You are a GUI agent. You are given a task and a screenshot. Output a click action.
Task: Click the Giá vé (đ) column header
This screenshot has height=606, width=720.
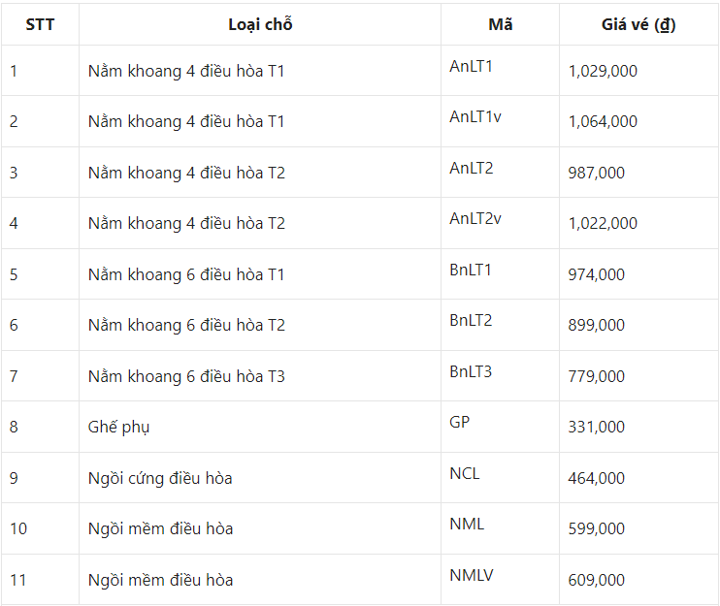coord(638,24)
